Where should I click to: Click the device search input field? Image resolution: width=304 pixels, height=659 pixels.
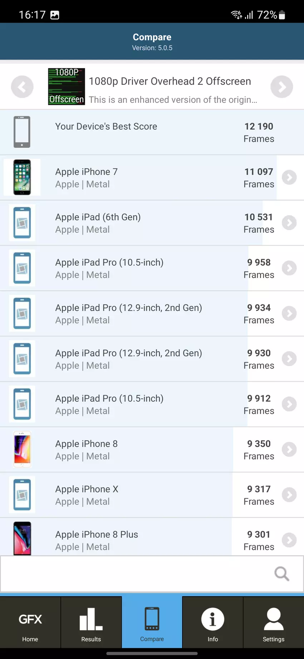pyautogui.click(x=136, y=574)
